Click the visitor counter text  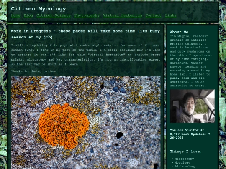coord(191,134)
